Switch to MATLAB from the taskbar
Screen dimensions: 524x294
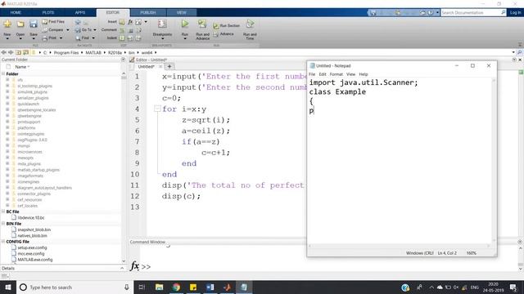[x=227, y=287]
